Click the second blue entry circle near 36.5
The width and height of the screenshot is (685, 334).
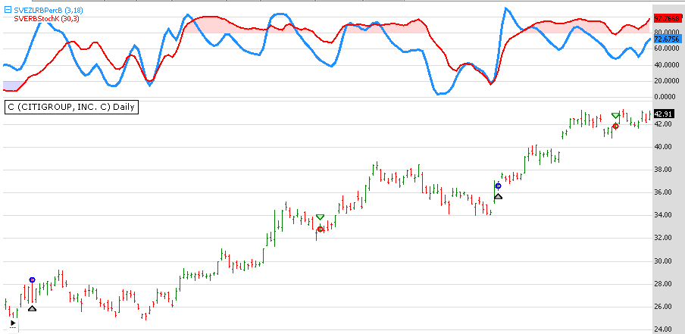[498, 186]
